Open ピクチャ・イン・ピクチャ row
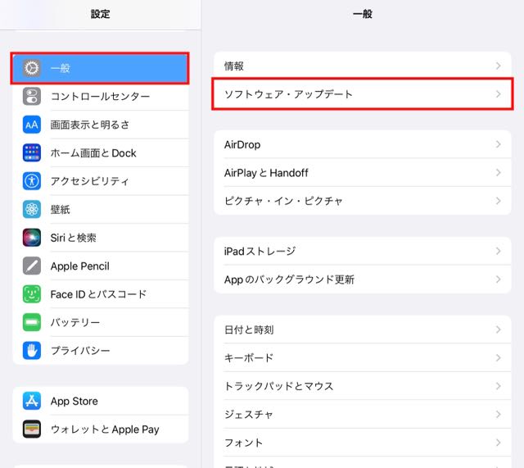The image size is (524, 468). click(x=363, y=201)
